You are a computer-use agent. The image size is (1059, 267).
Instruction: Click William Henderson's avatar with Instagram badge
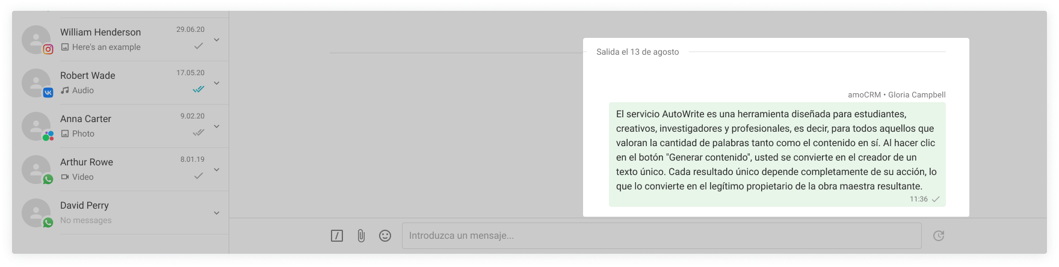pyautogui.click(x=36, y=40)
